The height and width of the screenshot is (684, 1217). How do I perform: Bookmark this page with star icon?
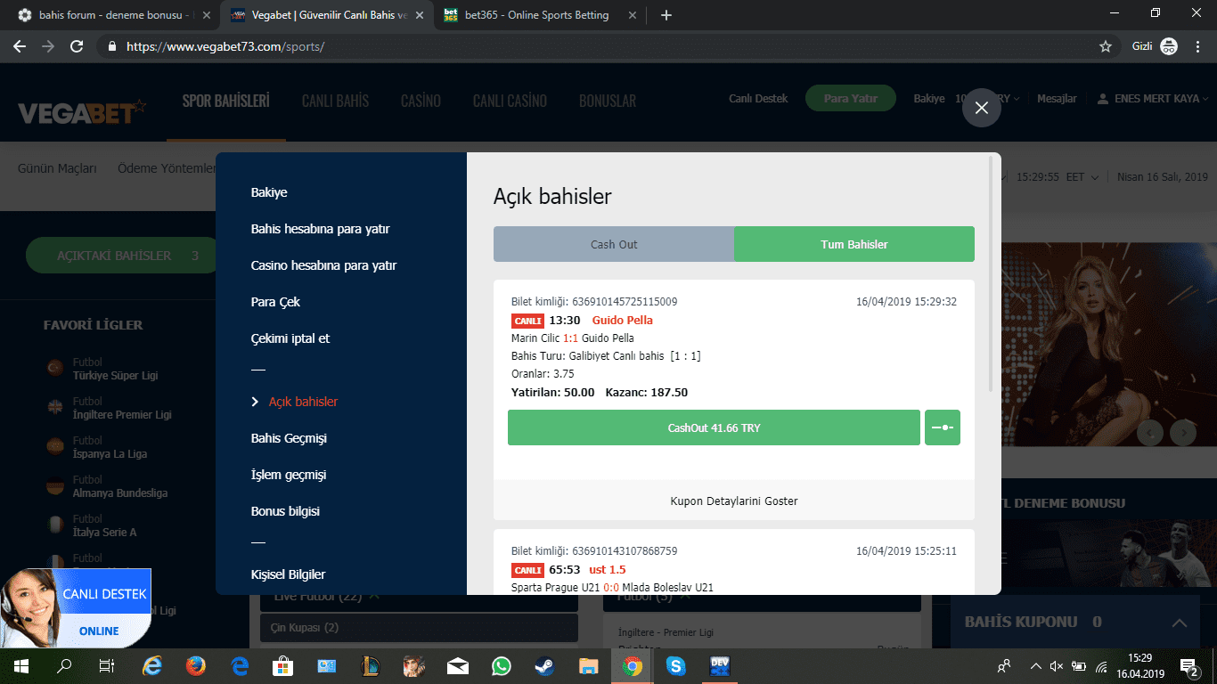click(1106, 46)
